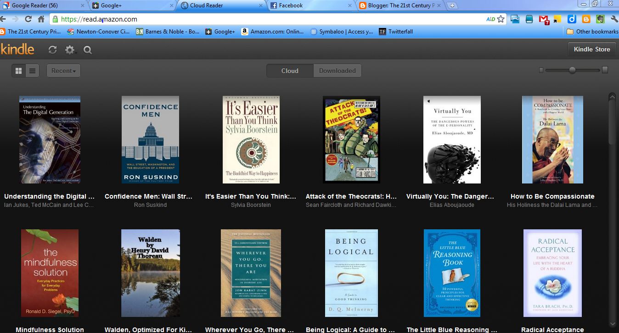
Task: Open Wherever You Go, There You Are cover
Action: 251,273
